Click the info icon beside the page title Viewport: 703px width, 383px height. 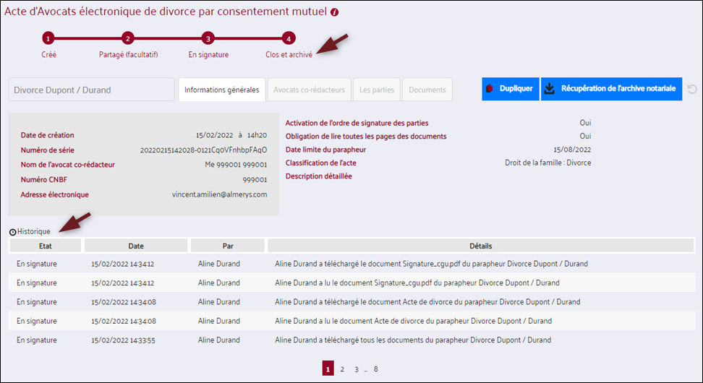(x=334, y=12)
